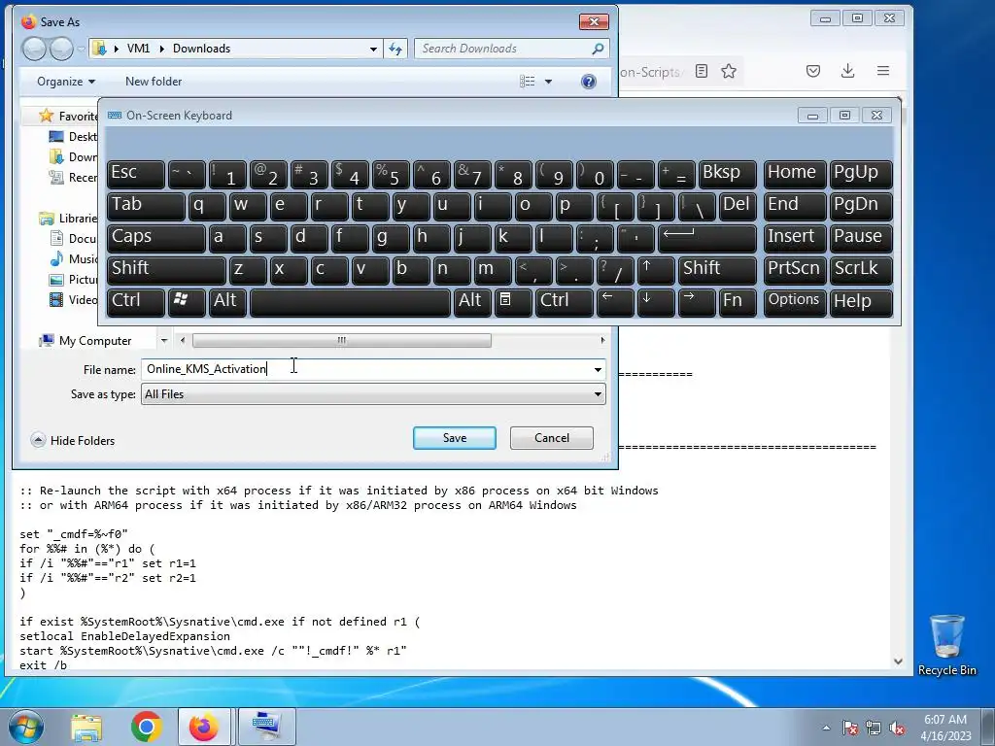Open recent pages dropdown next to Forward

(x=81, y=49)
